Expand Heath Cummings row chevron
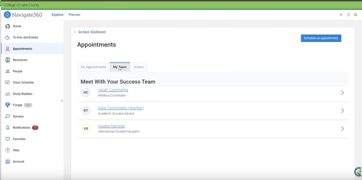This screenshot has width=362, height=180. (x=342, y=92)
